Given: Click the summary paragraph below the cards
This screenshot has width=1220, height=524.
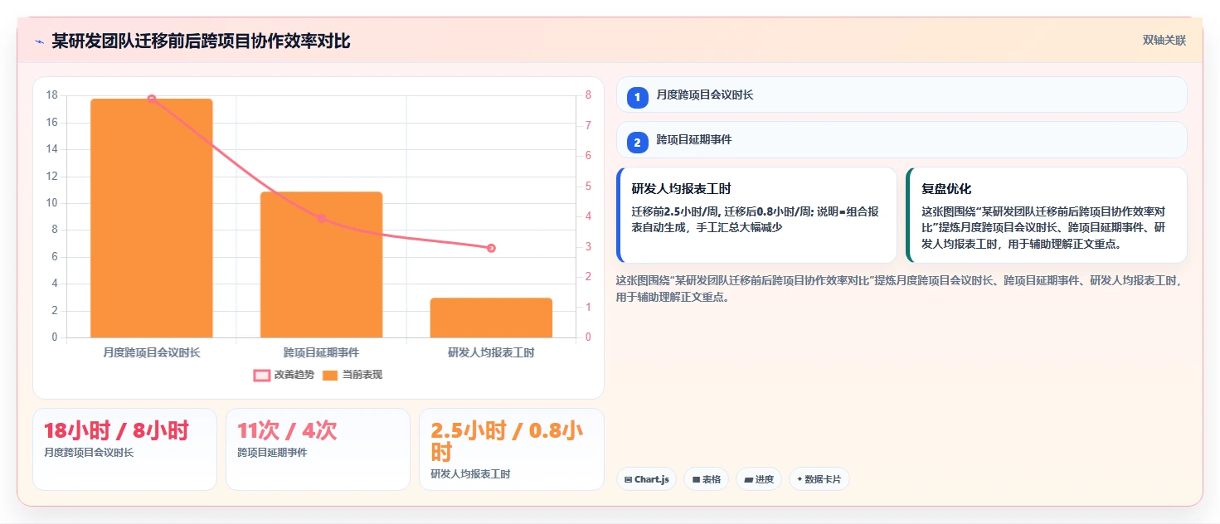Looking at the screenshot, I should (900, 289).
